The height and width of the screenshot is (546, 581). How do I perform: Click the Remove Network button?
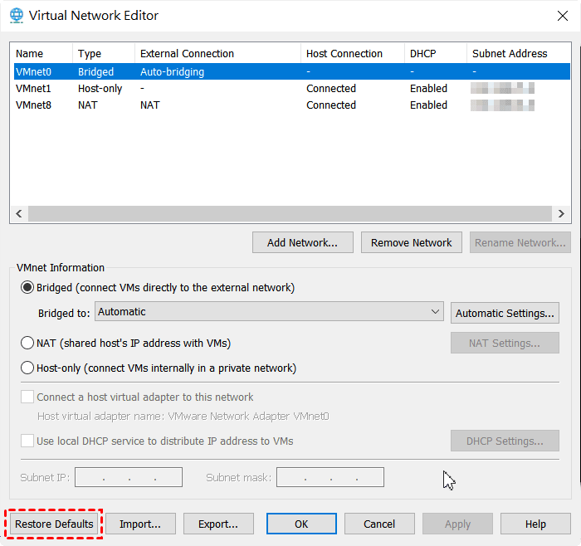(x=412, y=242)
